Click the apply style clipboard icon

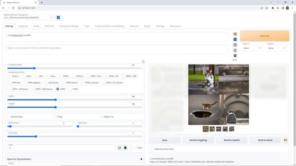[235, 50]
